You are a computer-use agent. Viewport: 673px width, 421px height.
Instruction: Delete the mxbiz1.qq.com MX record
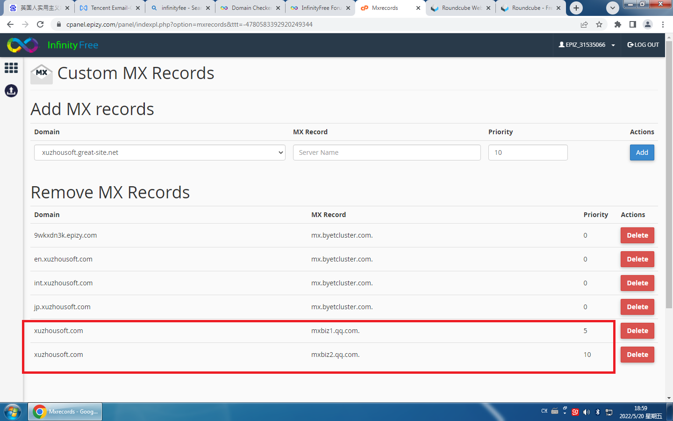[637, 331]
